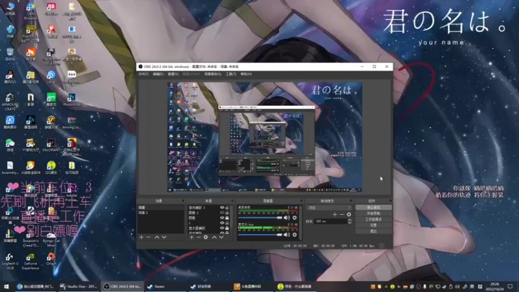519x292 pixels.
Task: Select 场景 2 in scenes list
Action: 160,213
